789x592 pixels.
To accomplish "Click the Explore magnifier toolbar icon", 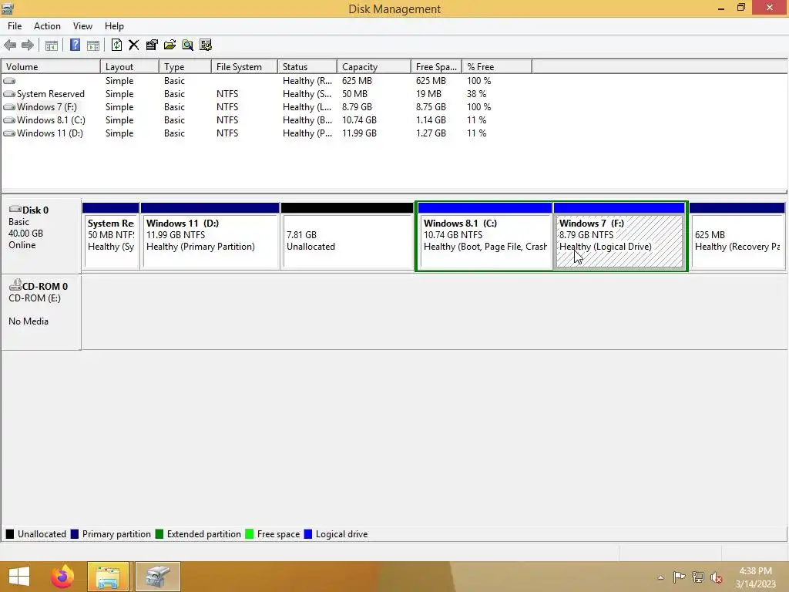I will pos(188,45).
